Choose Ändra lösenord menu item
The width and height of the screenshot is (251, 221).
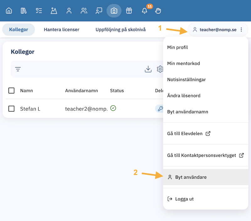point(206,96)
